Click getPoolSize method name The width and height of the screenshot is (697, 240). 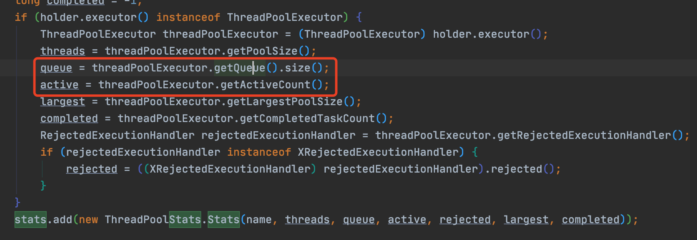(262, 51)
